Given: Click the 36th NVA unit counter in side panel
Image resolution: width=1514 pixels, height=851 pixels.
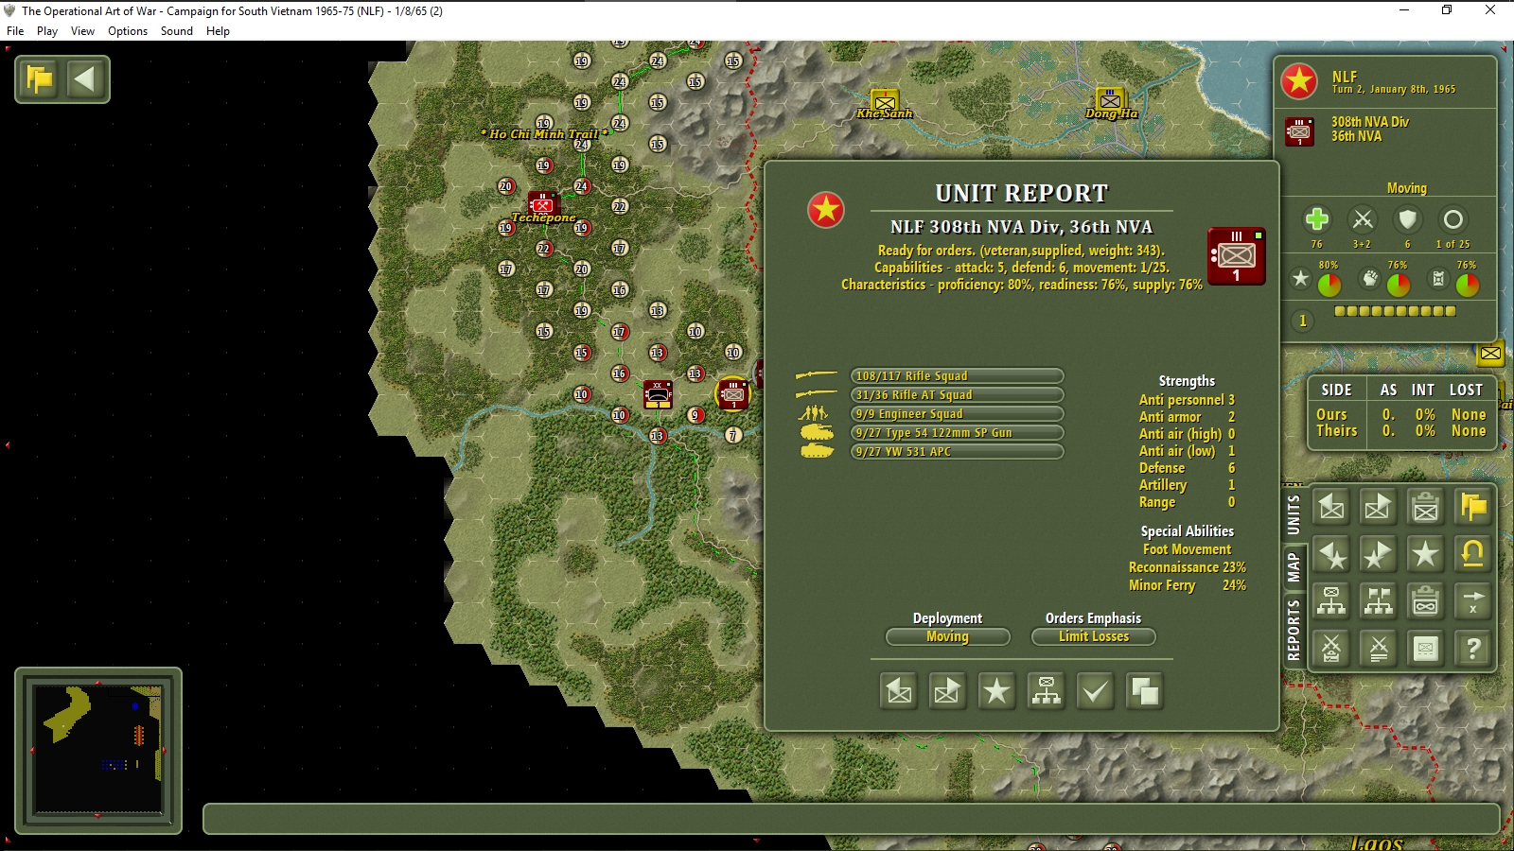Looking at the screenshot, I should point(1300,130).
